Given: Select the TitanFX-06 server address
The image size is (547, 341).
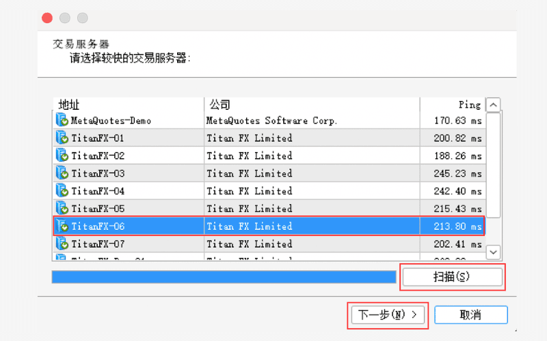Looking at the screenshot, I should point(98,226).
